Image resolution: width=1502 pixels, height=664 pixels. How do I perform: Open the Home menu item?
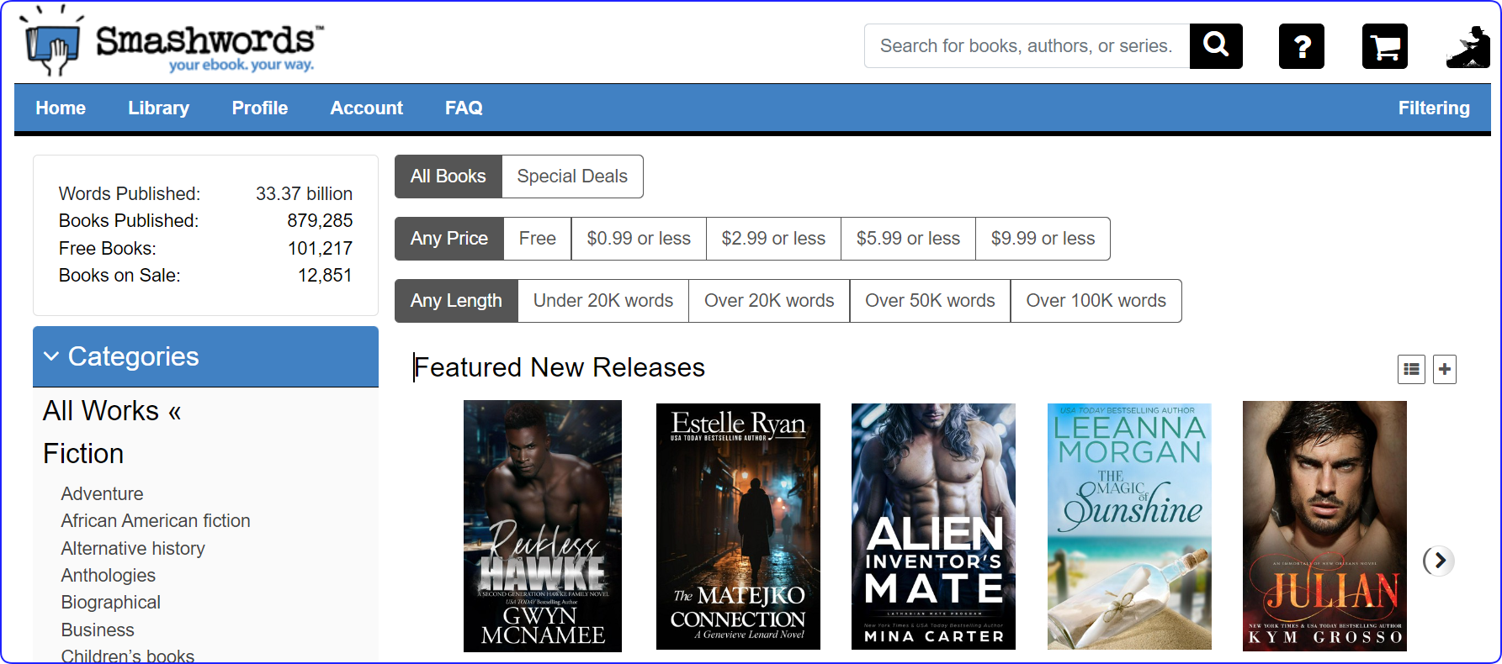pyautogui.click(x=61, y=108)
